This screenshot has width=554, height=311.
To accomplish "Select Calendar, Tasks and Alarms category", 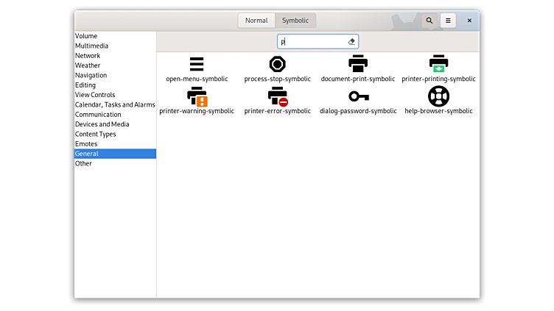I will 115,104.
